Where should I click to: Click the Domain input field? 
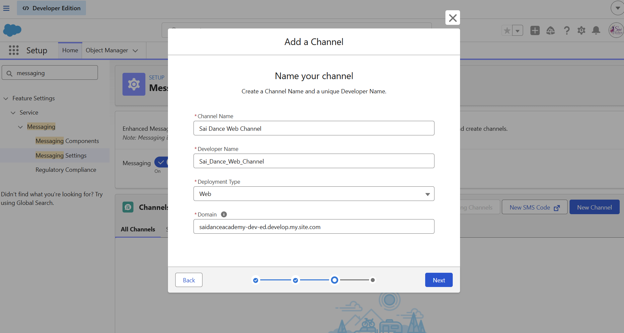(314, 226)
